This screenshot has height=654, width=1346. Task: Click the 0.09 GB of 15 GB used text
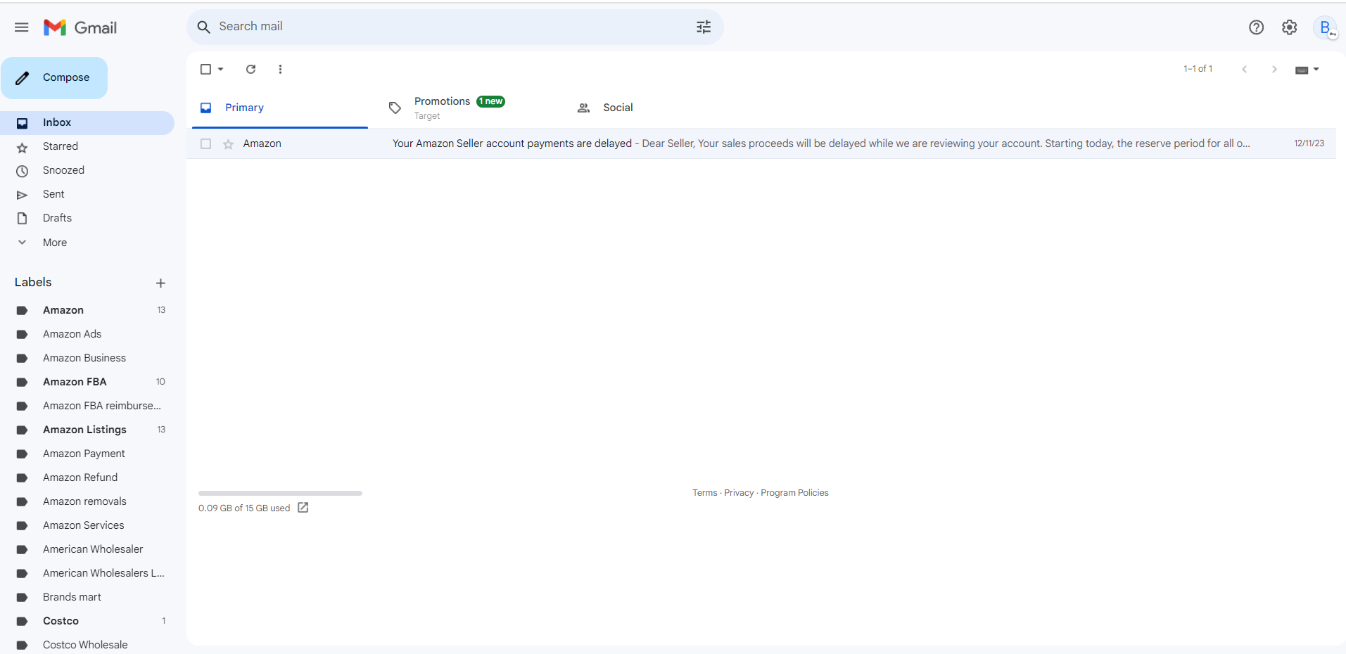click(x=244, y=508)
